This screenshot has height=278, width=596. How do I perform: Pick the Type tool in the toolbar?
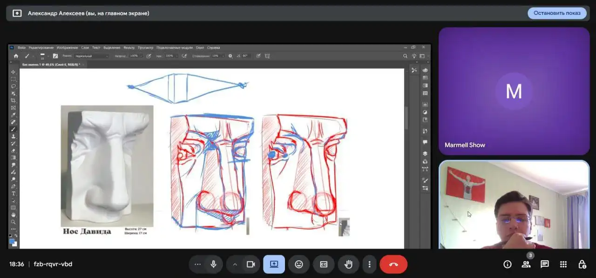tap(13, 193)
